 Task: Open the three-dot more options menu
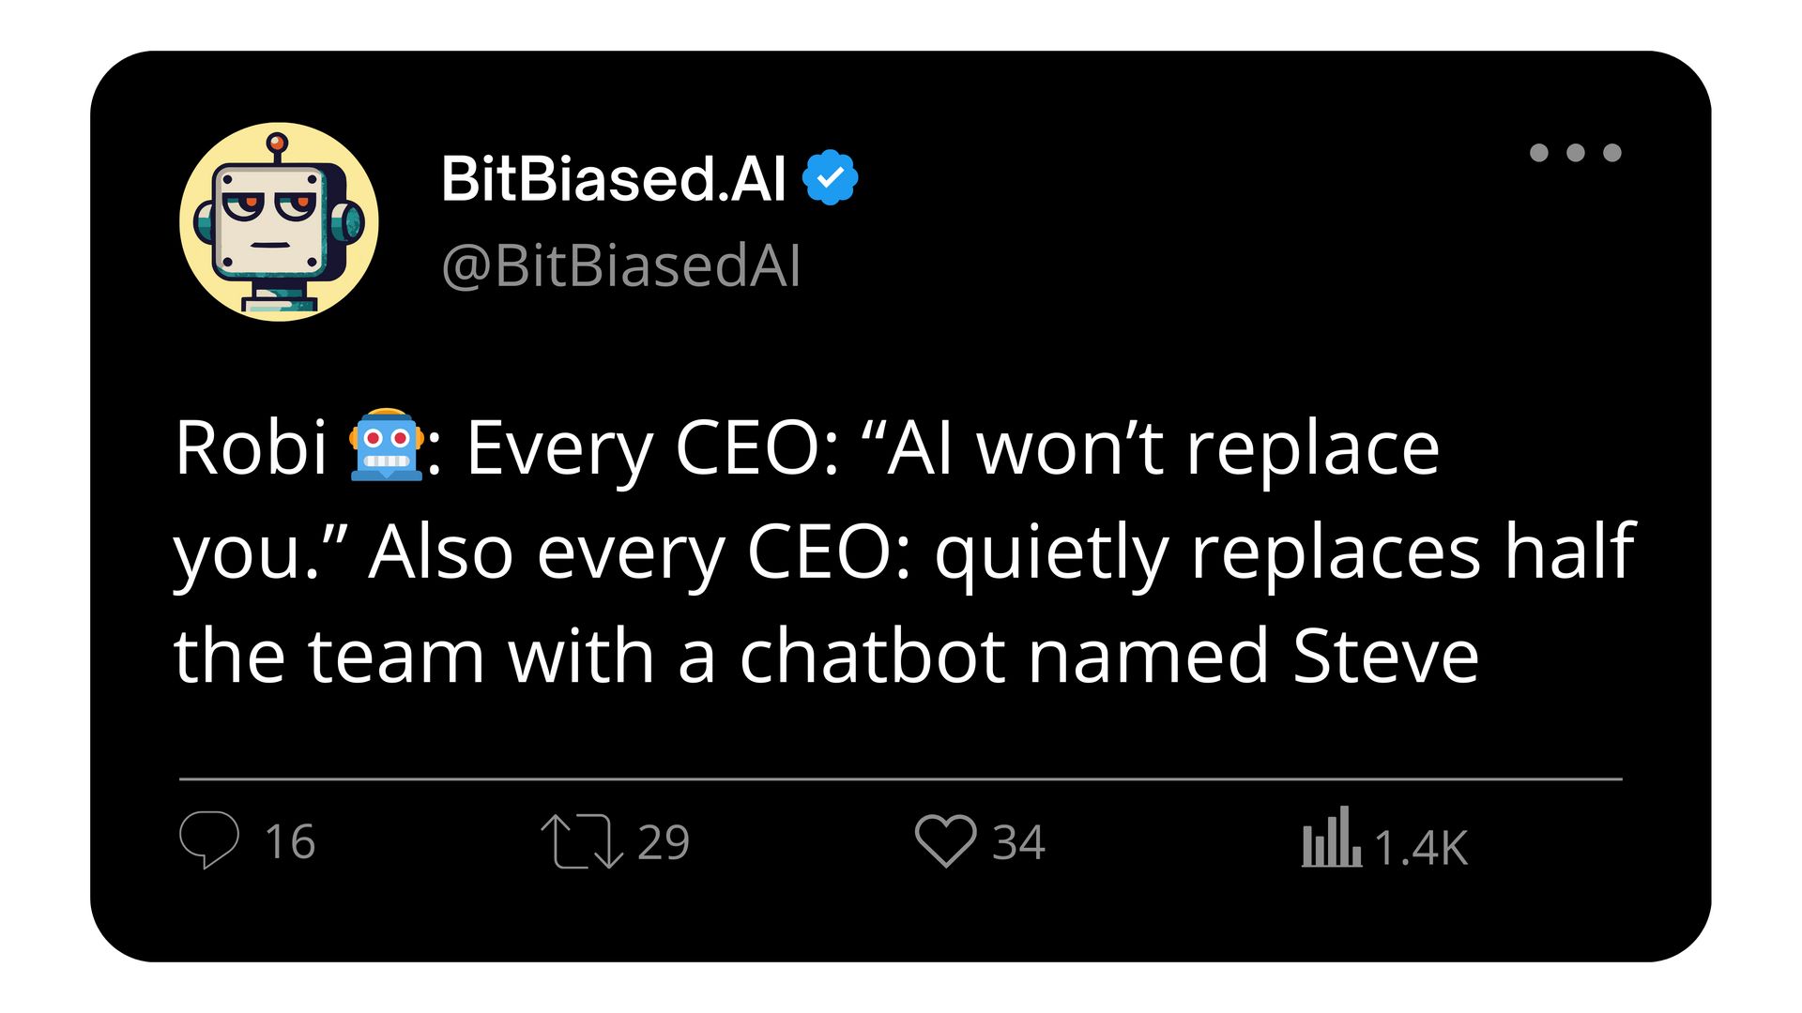(x=1575, y=153)
